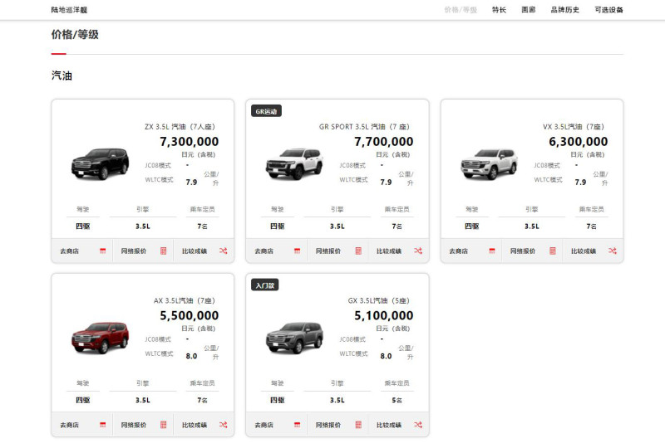
Task: Click the store icon on ZX card
Action: (x=102, y=251)
